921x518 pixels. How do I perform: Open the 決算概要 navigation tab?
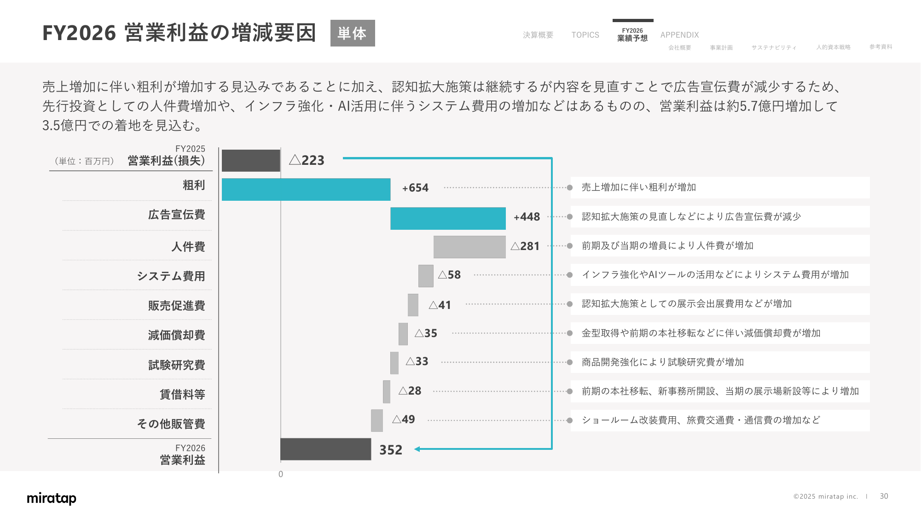tap(538, 35)
